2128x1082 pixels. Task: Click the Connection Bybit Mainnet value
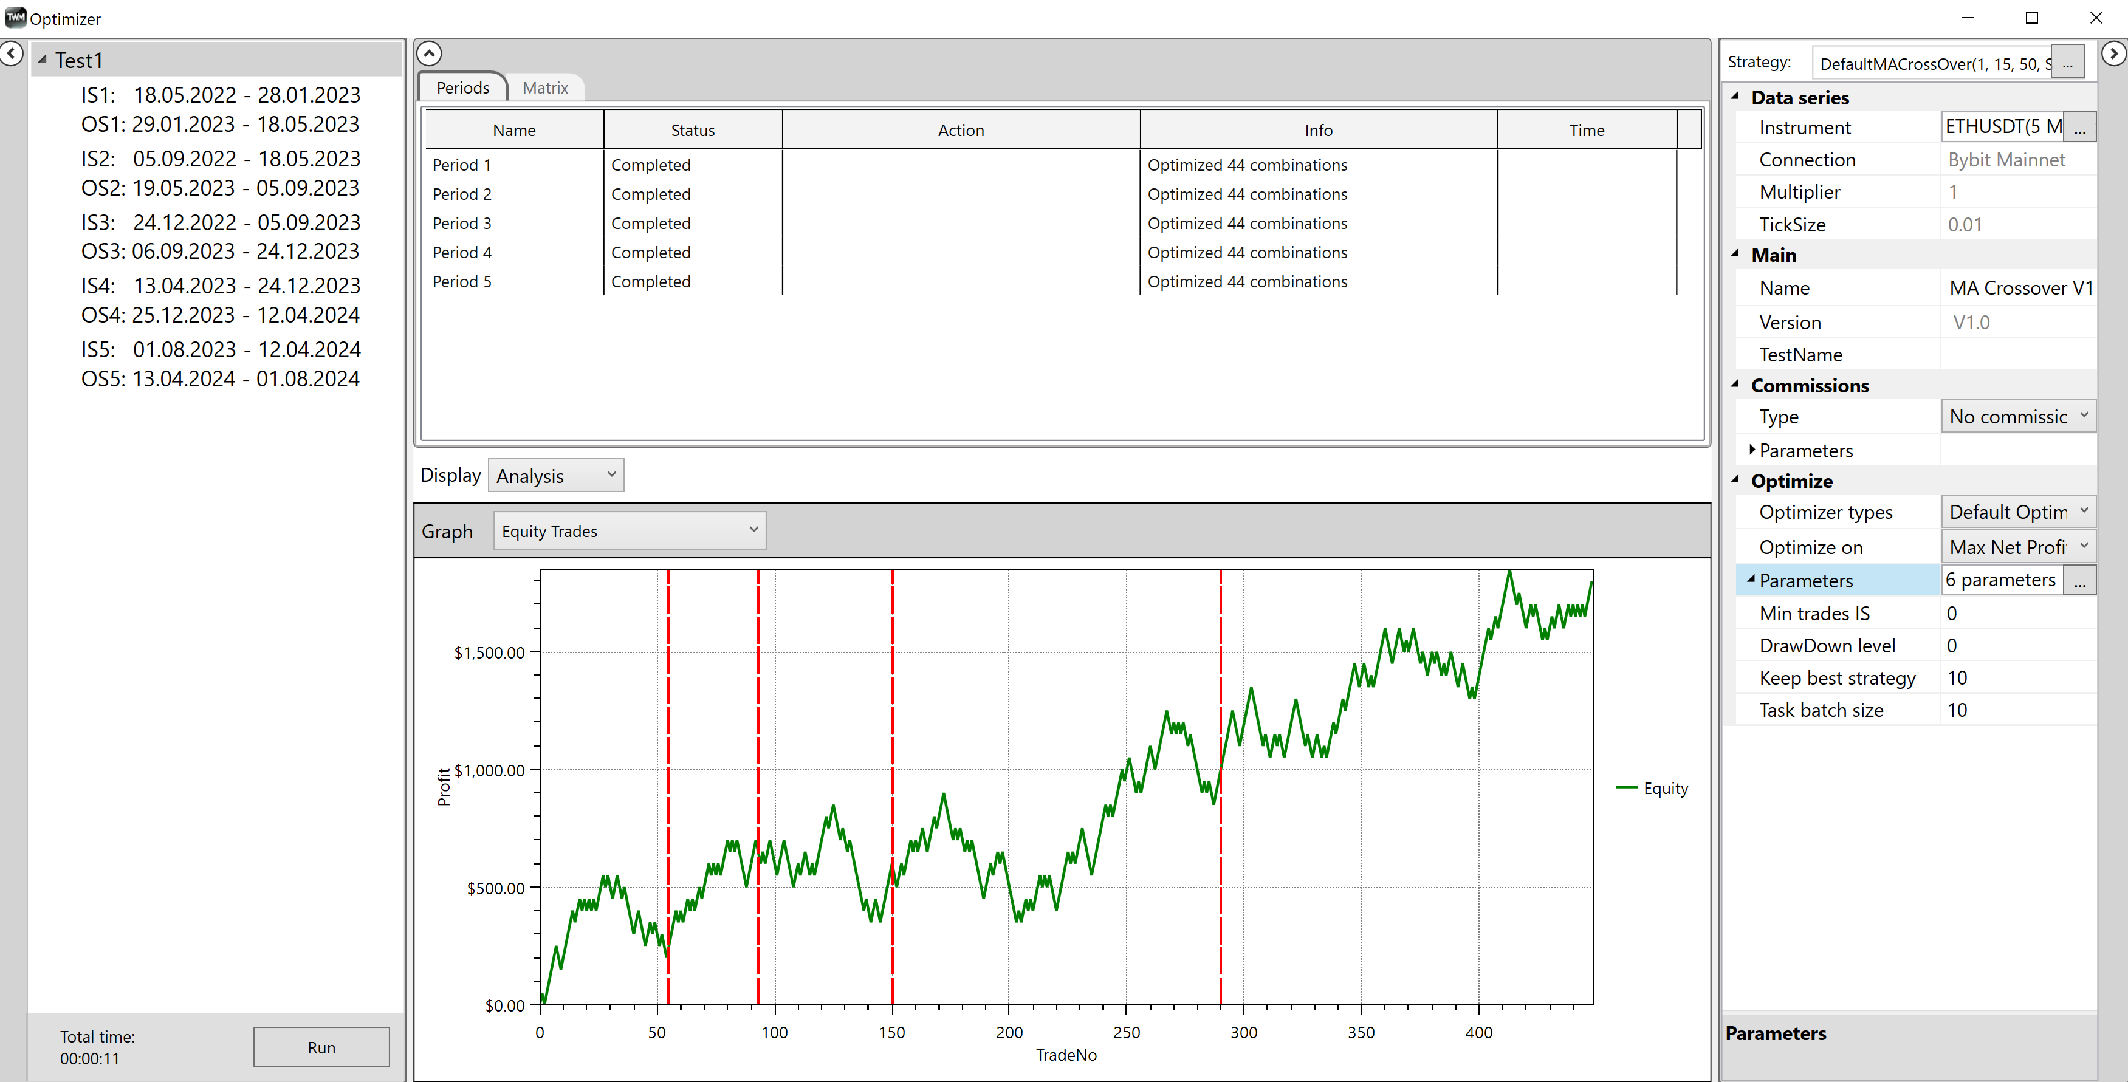coord(2019,159)
